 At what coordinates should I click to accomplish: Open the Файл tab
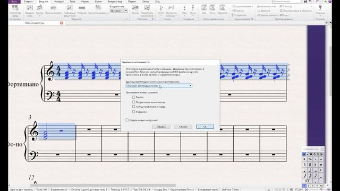click(14, 2)
